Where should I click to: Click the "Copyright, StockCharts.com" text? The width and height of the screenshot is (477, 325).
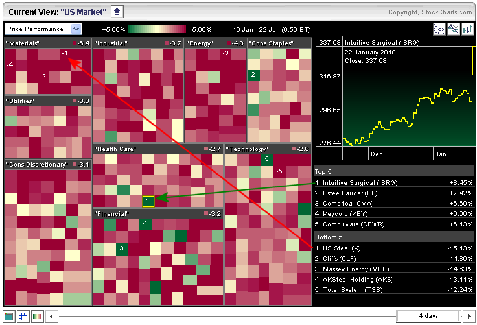(x=430, y=12)
